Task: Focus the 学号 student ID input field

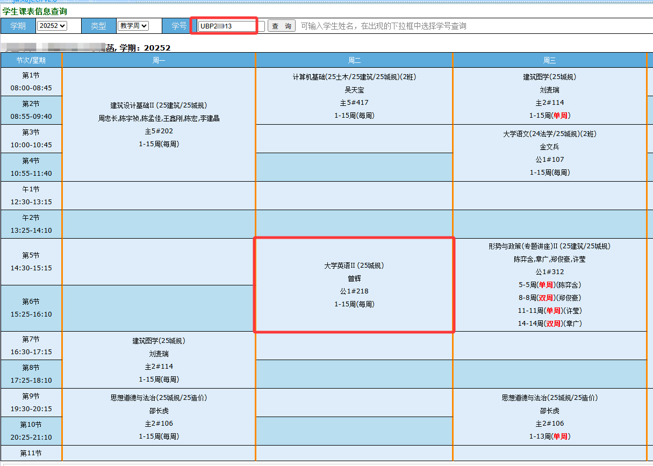Action: coord(226,26)
